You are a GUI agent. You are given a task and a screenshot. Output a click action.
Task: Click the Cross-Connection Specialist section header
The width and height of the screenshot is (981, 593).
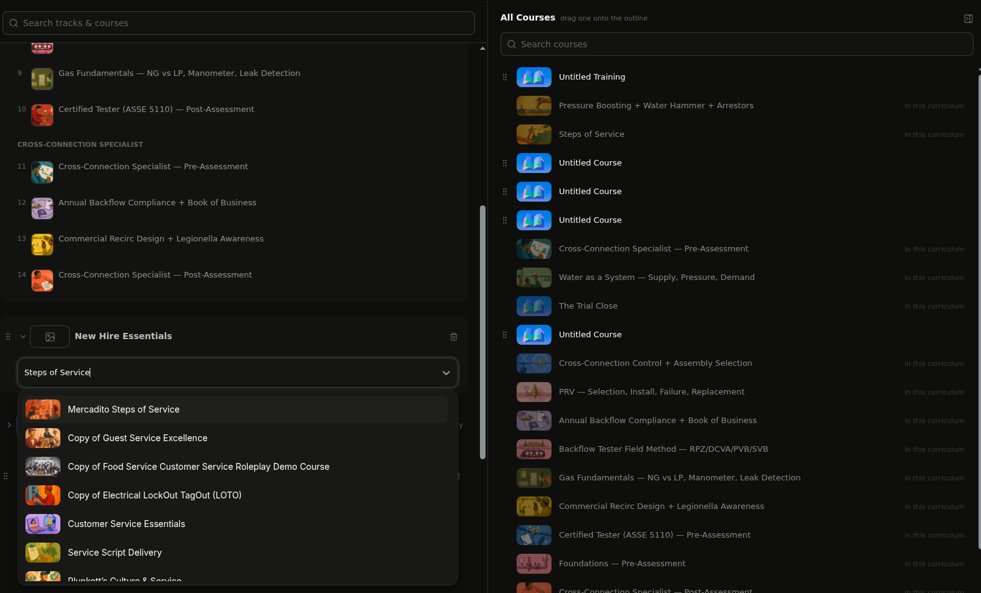80,144
